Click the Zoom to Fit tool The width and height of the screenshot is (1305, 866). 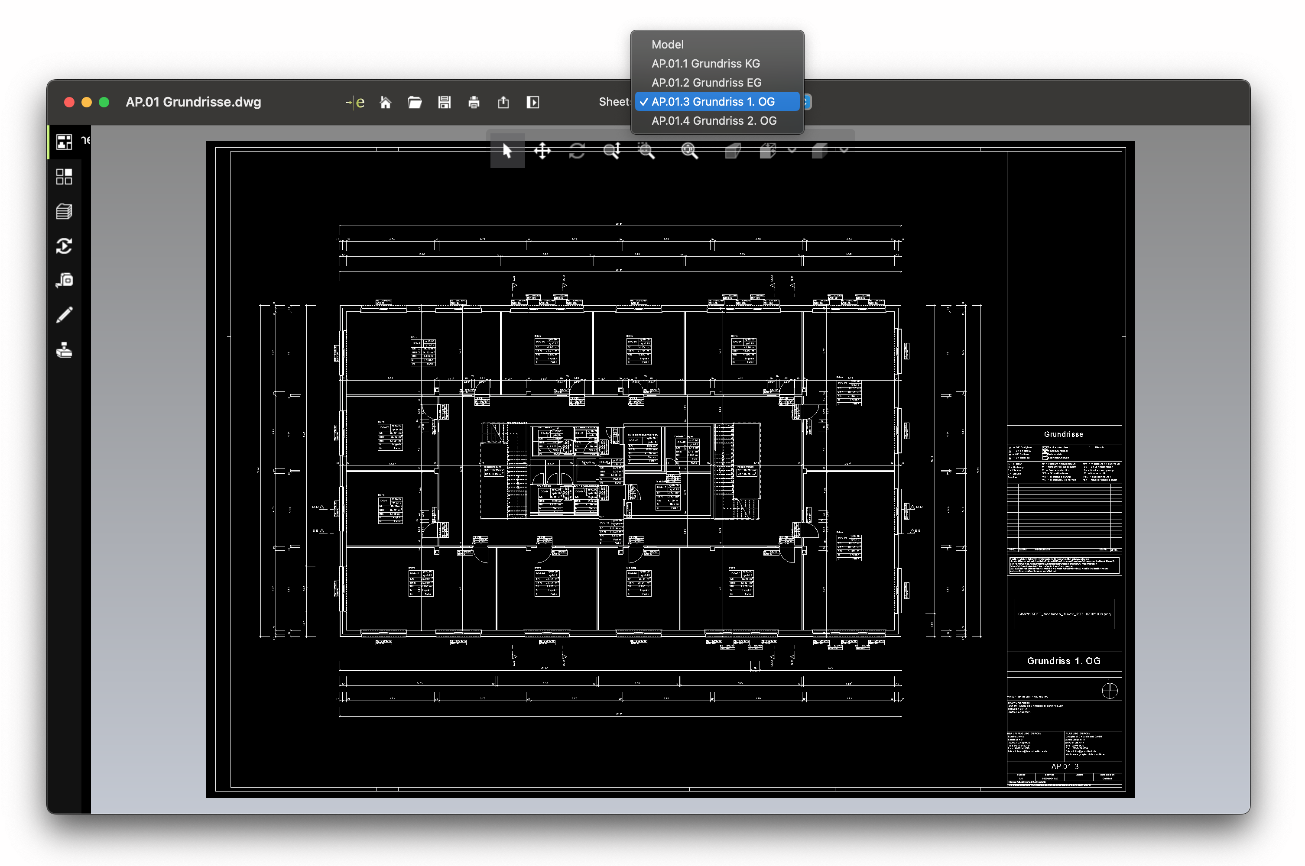(x=689, y=150)
